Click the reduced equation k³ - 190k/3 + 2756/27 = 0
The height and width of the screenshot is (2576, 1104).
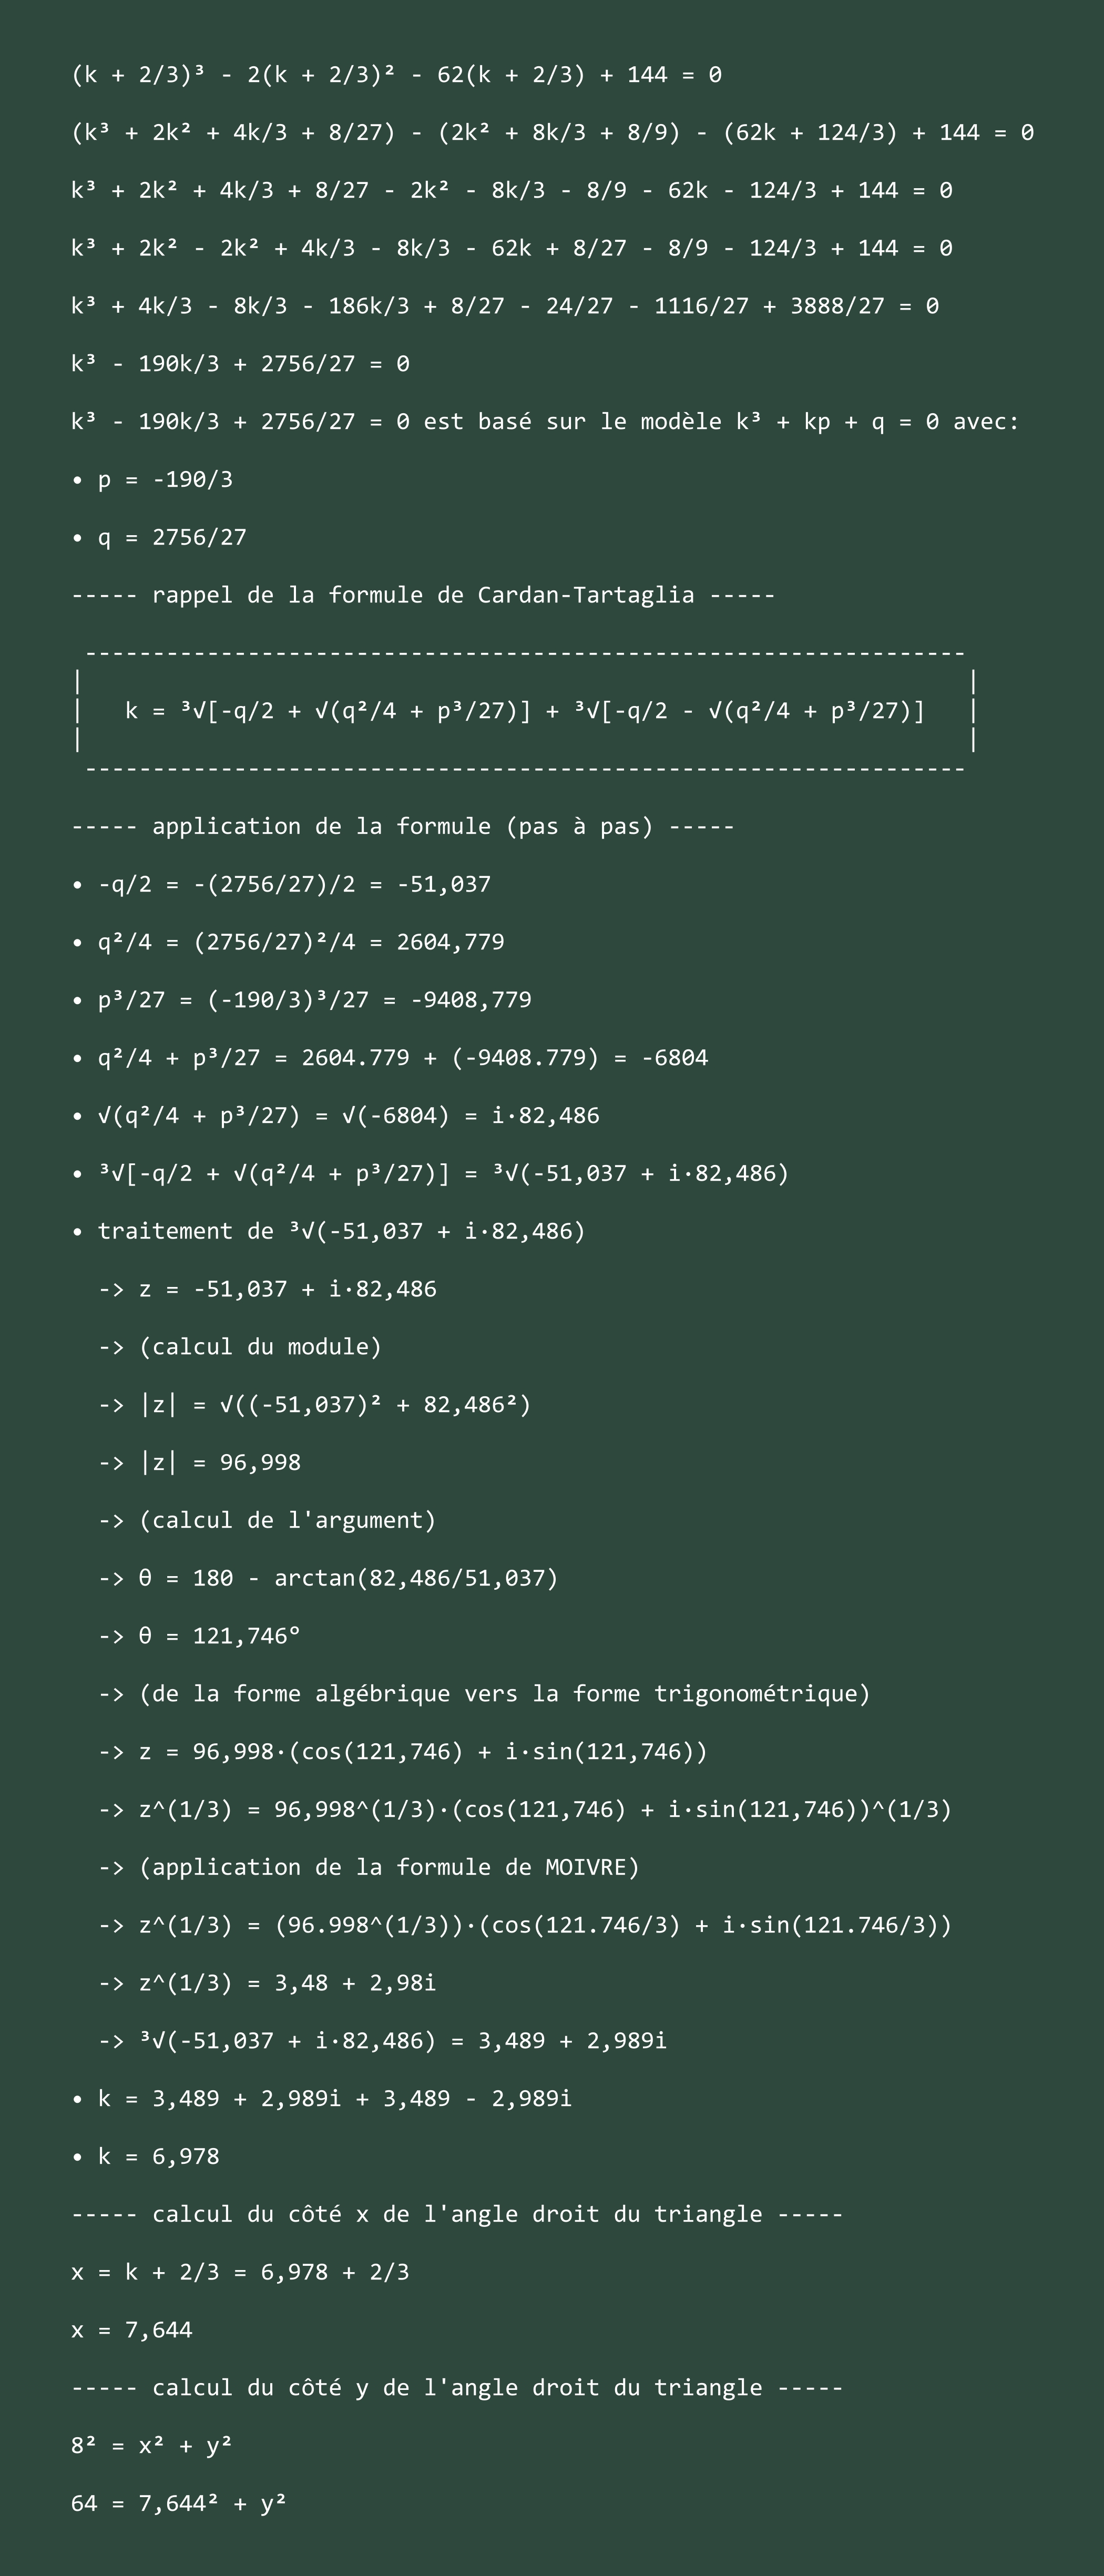240,364
